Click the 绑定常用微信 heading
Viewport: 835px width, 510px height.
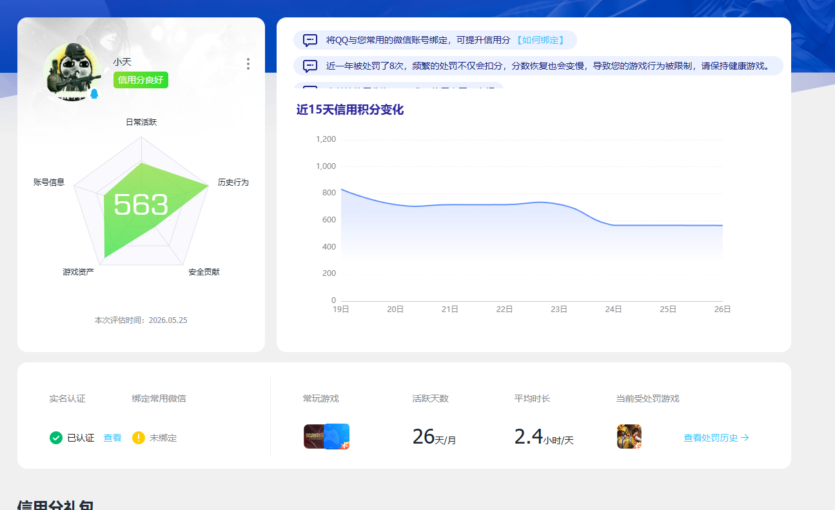click(159, 398)
